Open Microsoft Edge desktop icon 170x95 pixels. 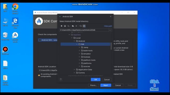(15, 23)
